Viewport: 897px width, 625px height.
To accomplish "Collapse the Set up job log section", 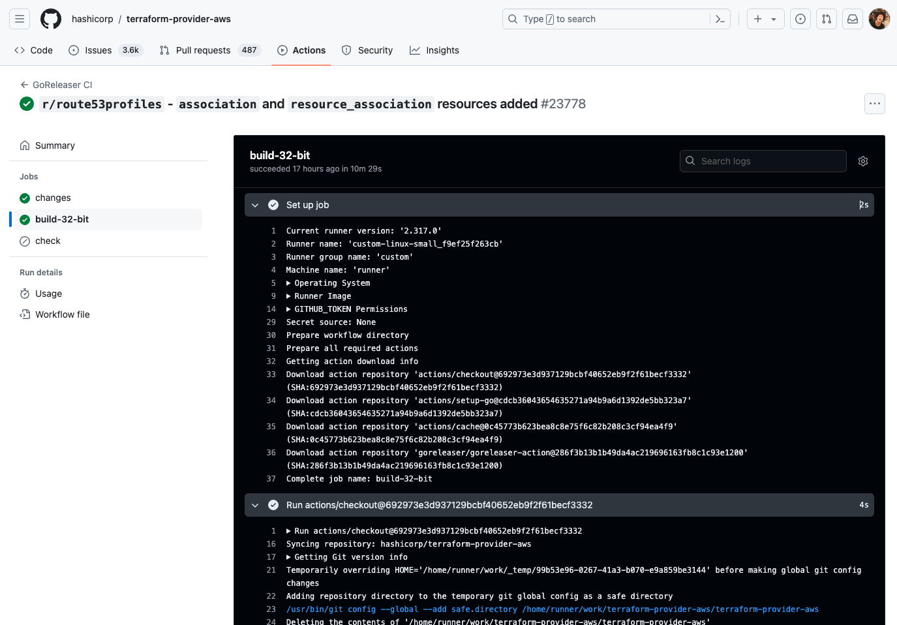I will point(255,205).
